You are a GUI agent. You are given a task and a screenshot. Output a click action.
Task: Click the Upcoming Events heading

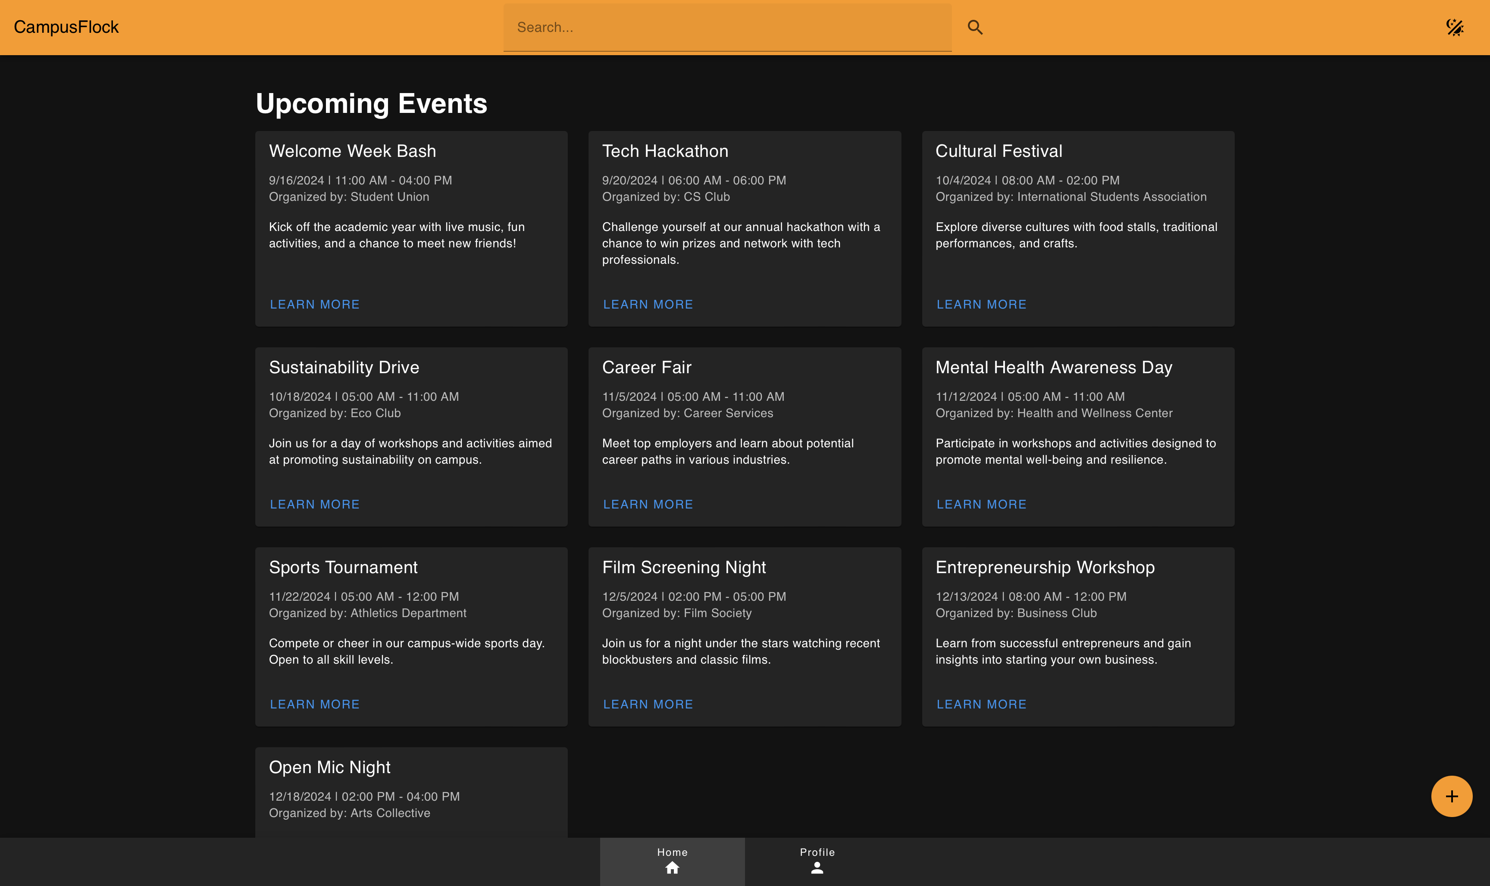371,104
